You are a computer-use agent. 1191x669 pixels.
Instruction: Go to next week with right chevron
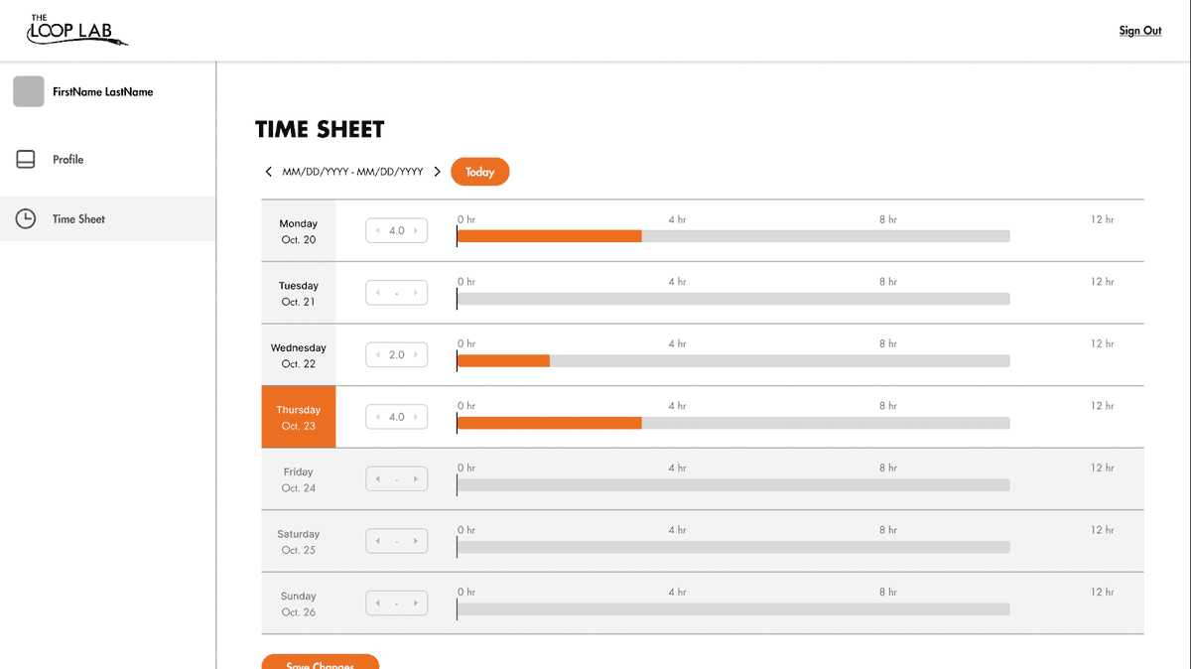point(438,172)
